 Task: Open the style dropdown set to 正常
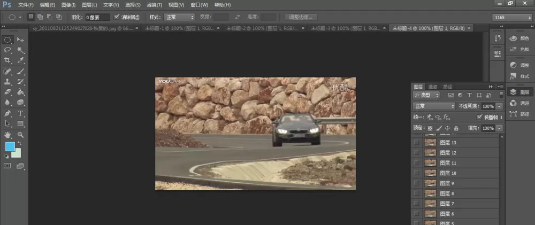(179, 17)
